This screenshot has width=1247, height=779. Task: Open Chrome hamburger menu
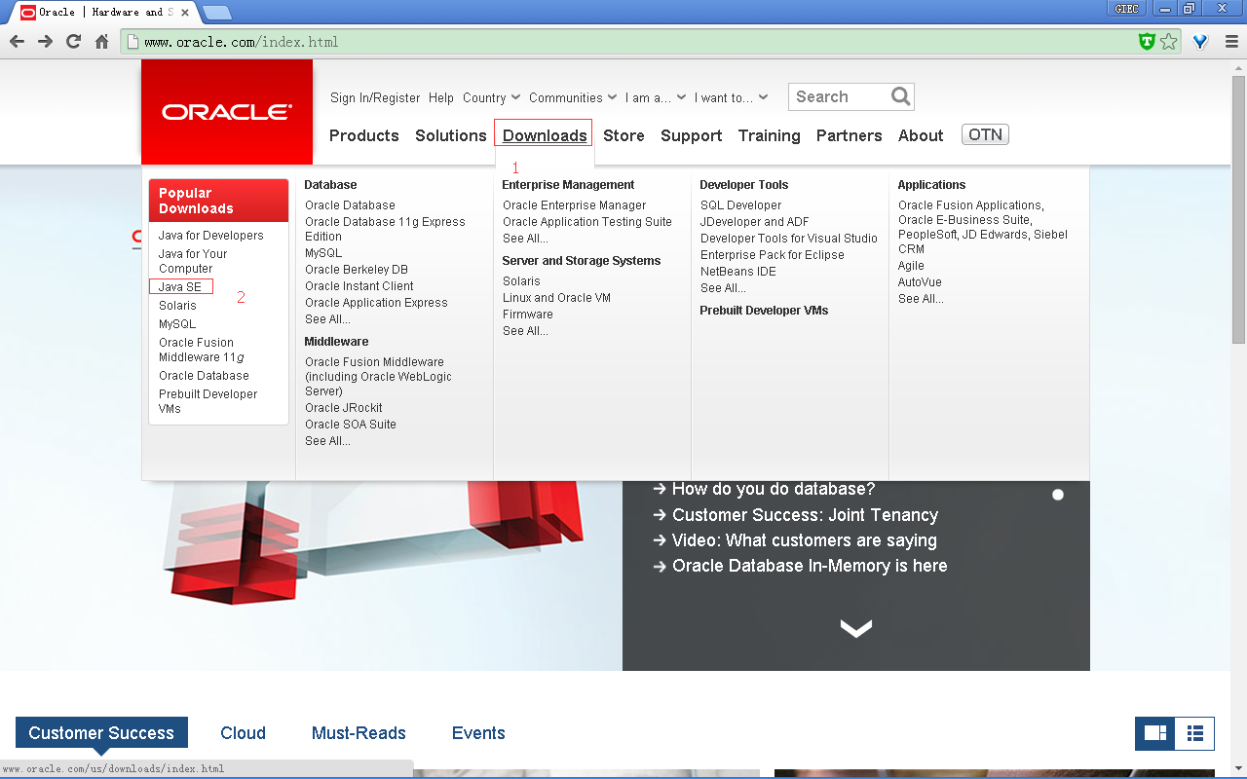coord(1231,42)
